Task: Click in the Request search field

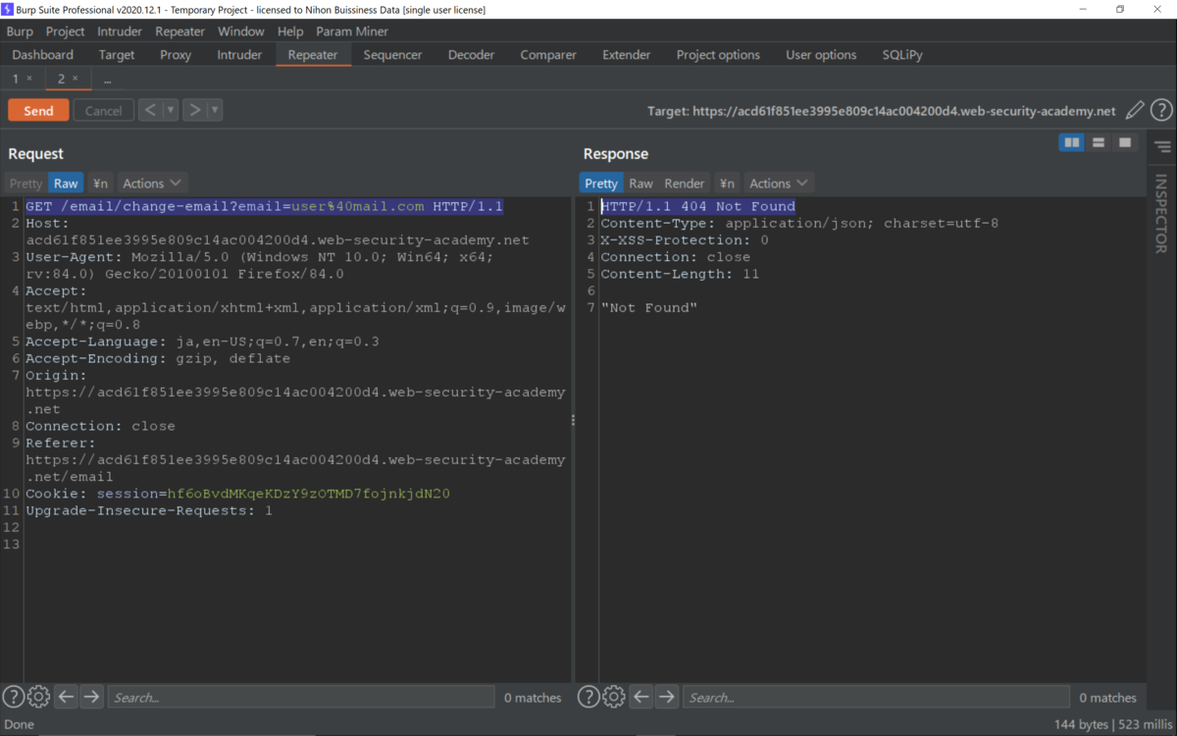Action: pyautogui.click(x=300, y=697)
